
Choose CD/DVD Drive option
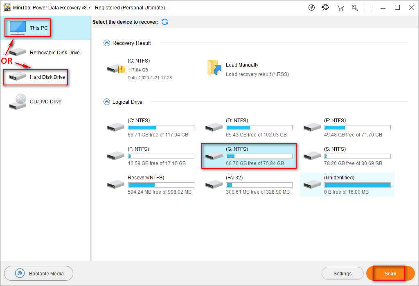point(45,102)
